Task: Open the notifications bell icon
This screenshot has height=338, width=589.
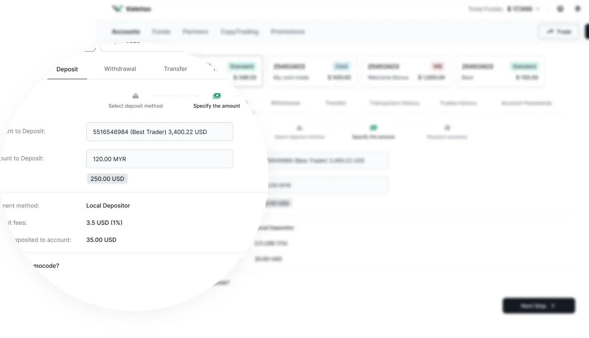Action: [x=578, y=9]
